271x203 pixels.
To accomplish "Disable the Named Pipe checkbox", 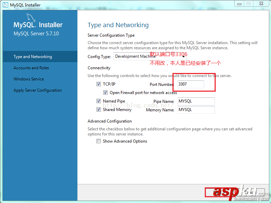I will [x=98, y=101].
